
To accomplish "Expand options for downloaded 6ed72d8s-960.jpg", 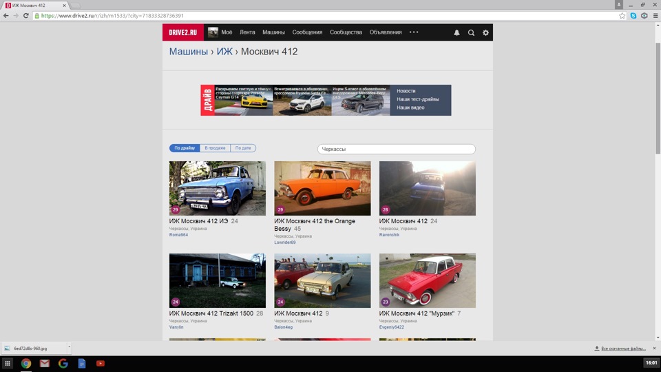I will click(x=69, y=349).
